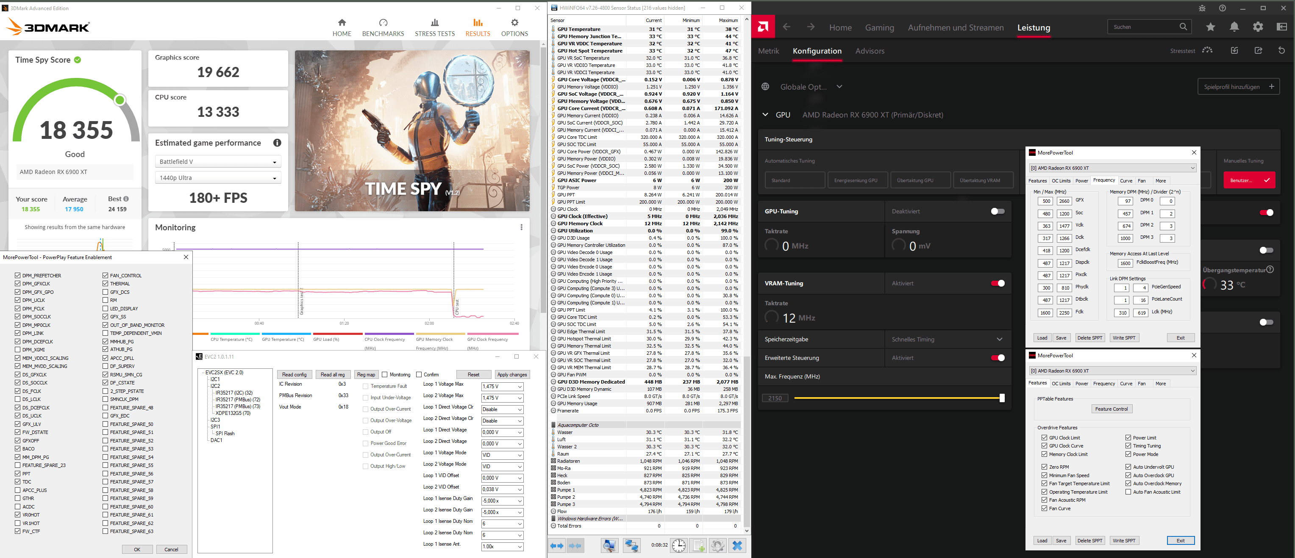Screen dimensions: 1295x558
Task: Open notifications bell in Radeon Software
Action: (x=1234, y=27)
